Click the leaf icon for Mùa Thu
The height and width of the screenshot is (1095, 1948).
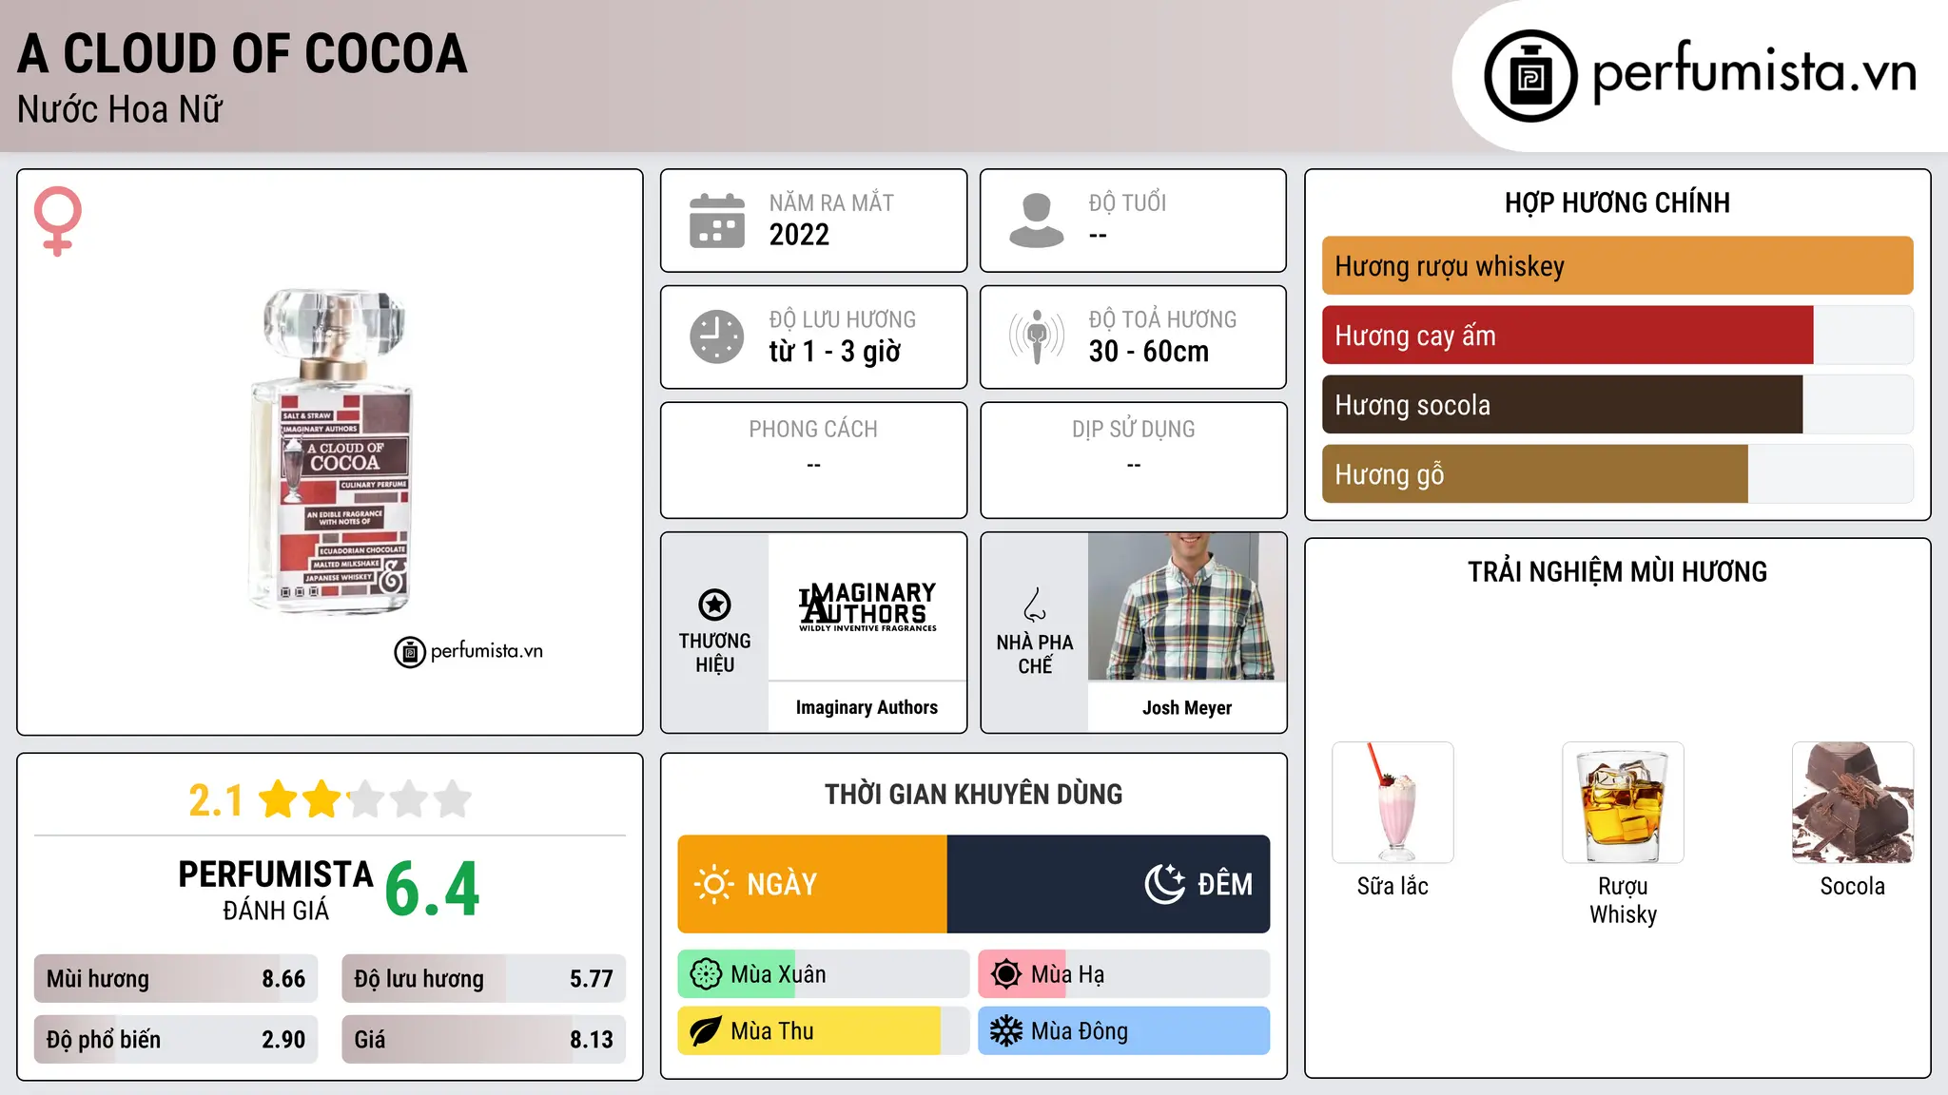(x=706, y=1031)
